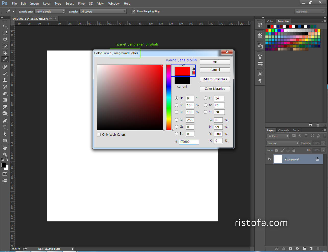
Task: Click the black 'current' color swatch
Action: (x=182, y=80)
